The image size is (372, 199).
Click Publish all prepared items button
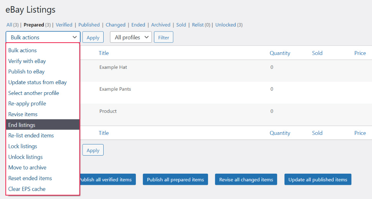pos(175,179)
